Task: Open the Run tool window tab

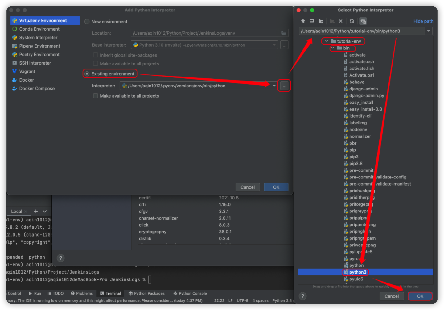Action: coord(35,293)
